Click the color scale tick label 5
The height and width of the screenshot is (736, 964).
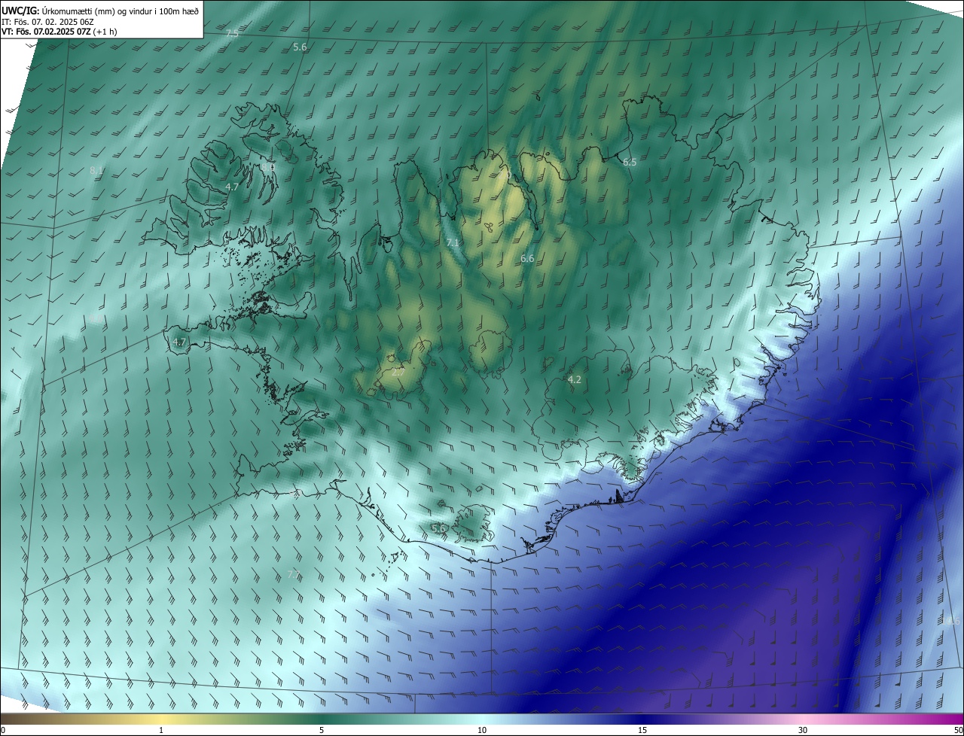322,730
